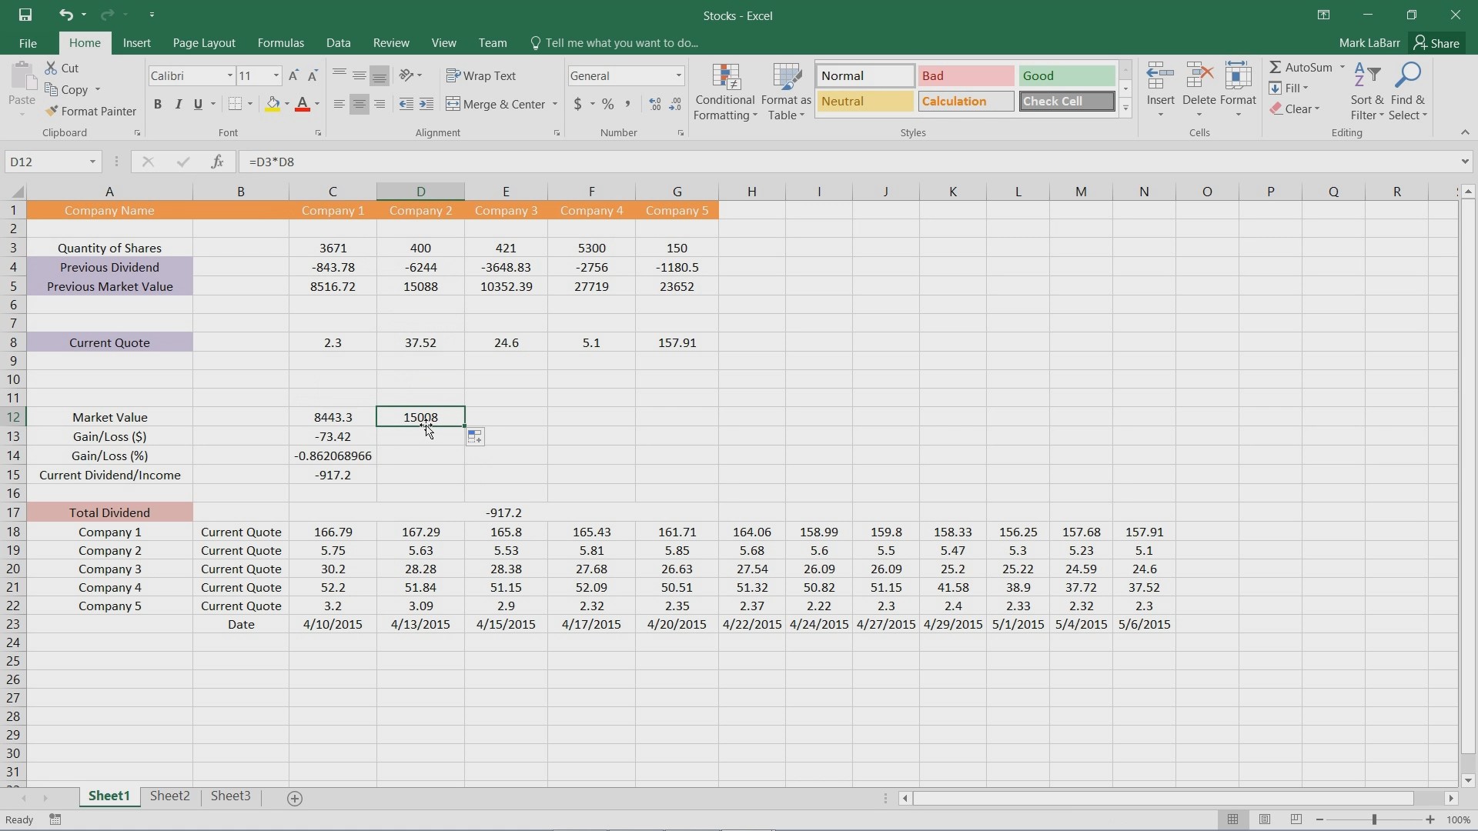
Task: Click the Sheet2 tab
Action: 169,796
